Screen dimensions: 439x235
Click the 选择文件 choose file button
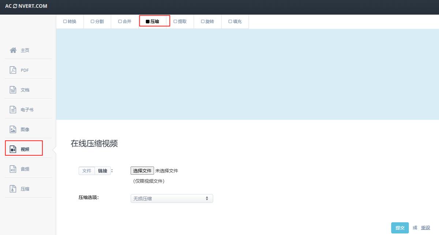coord(142,171)
